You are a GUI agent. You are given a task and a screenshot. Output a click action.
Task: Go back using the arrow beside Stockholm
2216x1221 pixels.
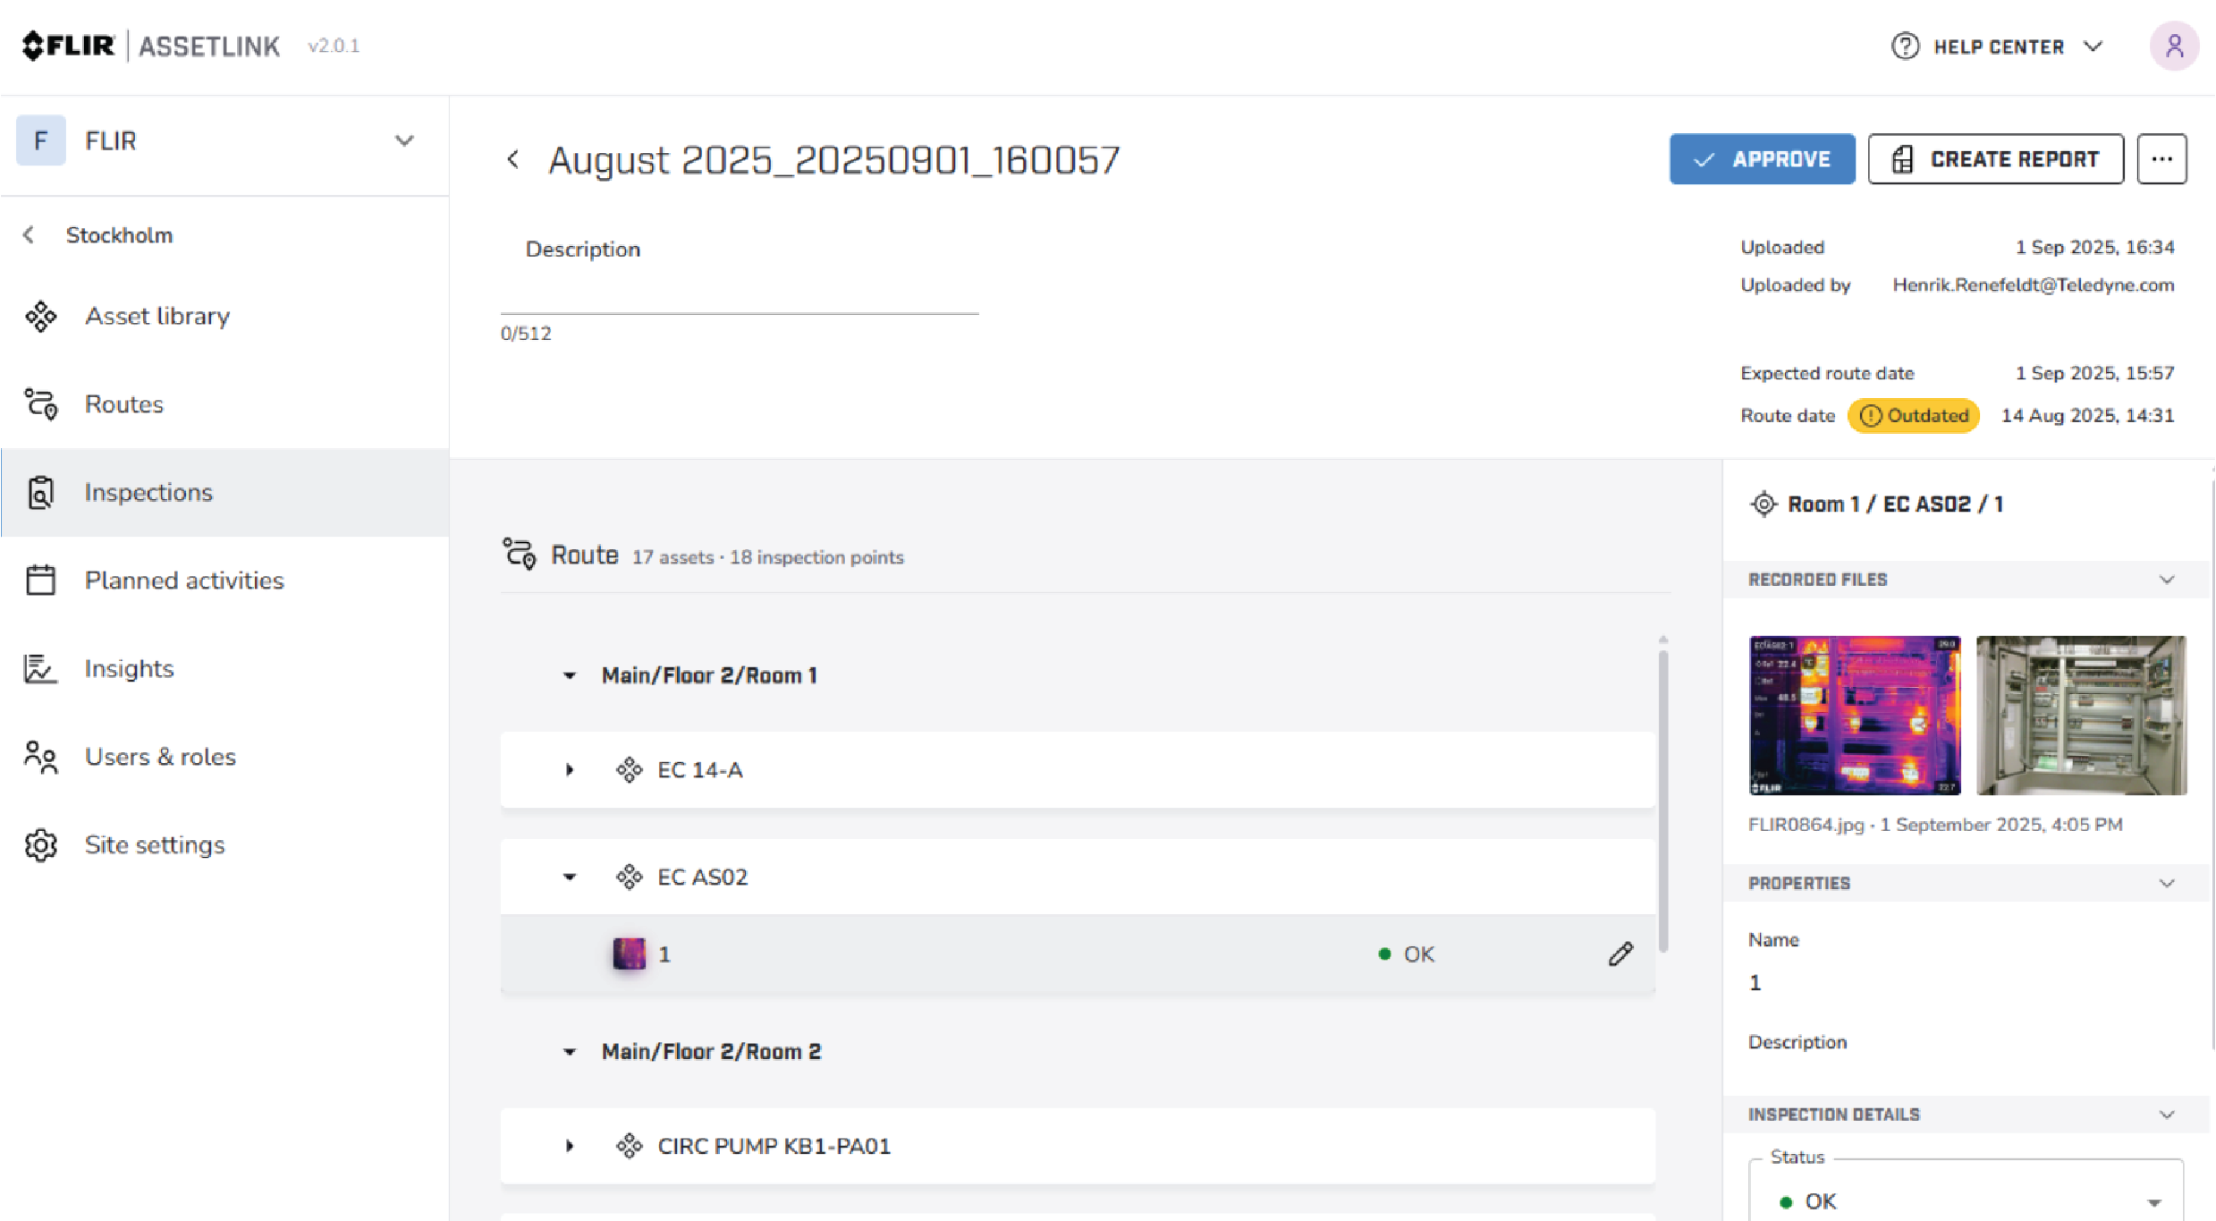29,235
